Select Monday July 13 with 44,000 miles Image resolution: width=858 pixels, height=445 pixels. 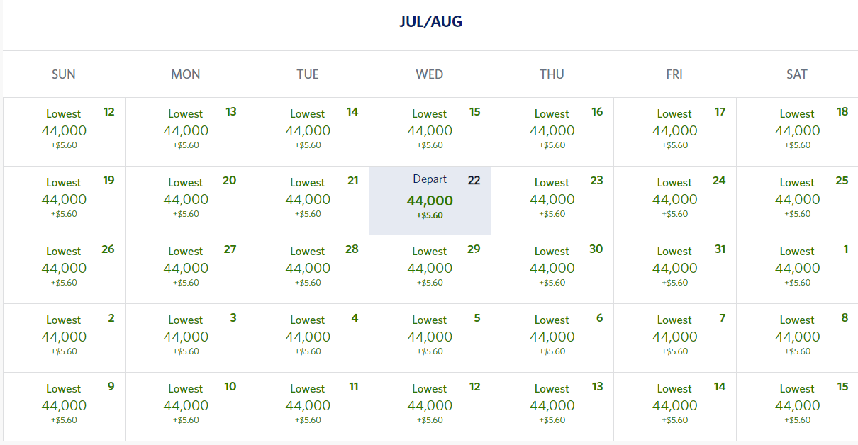[185, 130]
